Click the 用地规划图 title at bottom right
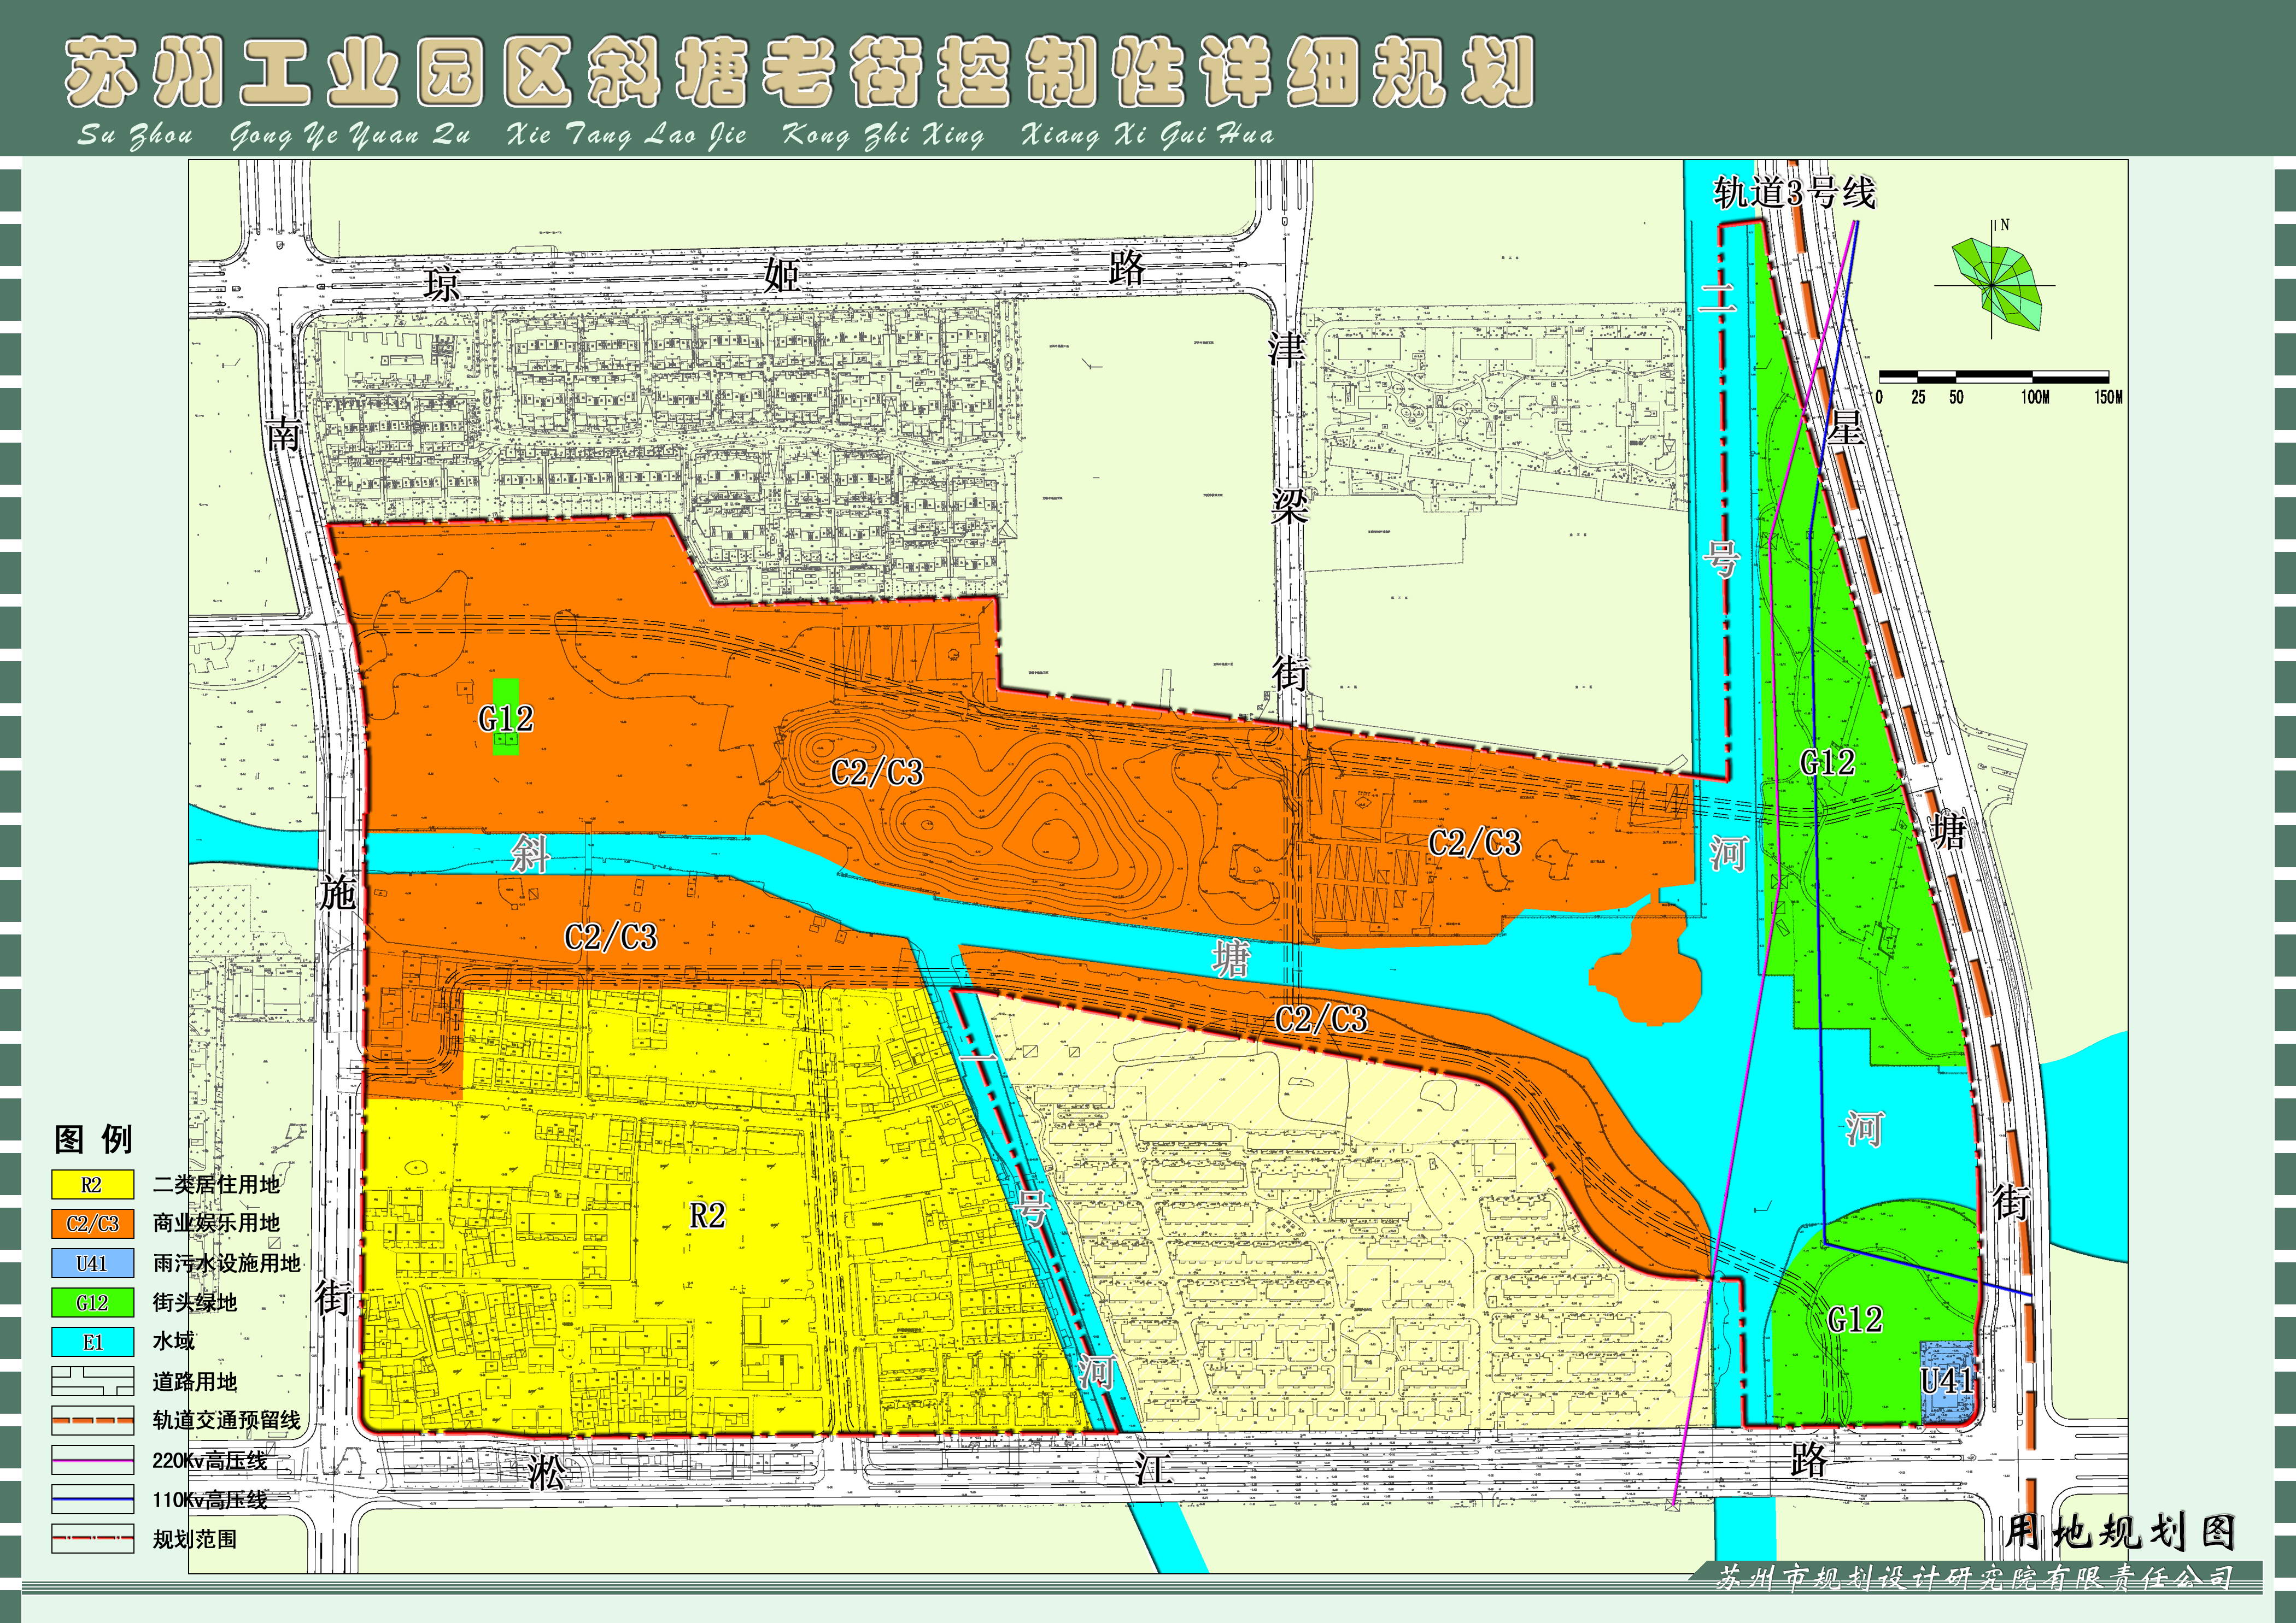The width and height of the screenshot is (2296, 1623). pyautogui.click(x=2120, y=1532)
